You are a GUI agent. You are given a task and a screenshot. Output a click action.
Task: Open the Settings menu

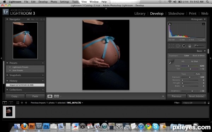[64, 2]
